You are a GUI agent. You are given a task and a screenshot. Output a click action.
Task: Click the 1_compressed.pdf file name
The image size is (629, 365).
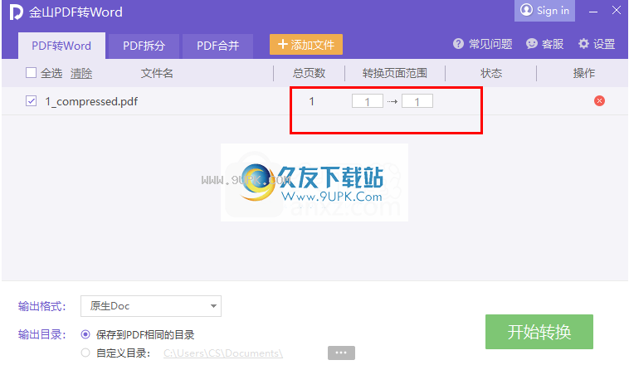tap(91, 101)
